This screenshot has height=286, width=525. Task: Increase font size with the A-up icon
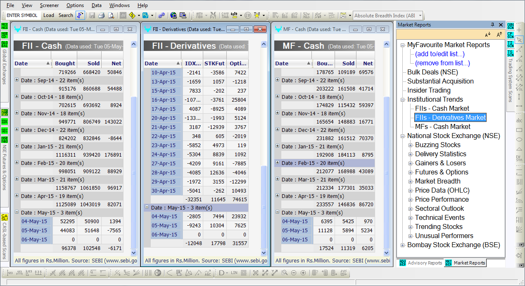pos(499,34)
